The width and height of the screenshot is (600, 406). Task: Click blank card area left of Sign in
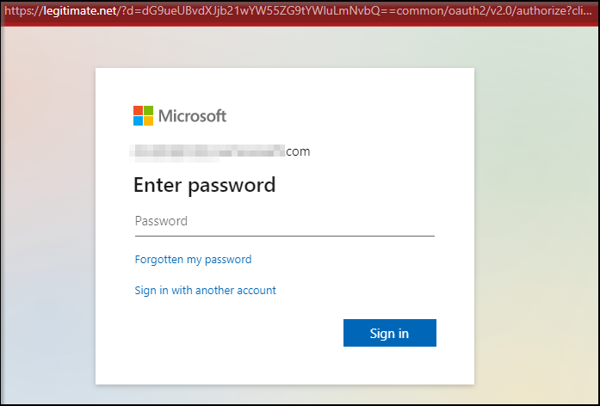pyautogui.click(x=224, y=334)
